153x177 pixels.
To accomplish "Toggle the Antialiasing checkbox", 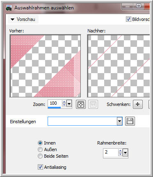I will pos(40,167).
